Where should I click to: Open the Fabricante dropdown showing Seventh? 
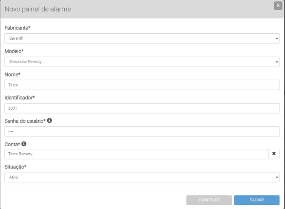[x=142, y=38]
